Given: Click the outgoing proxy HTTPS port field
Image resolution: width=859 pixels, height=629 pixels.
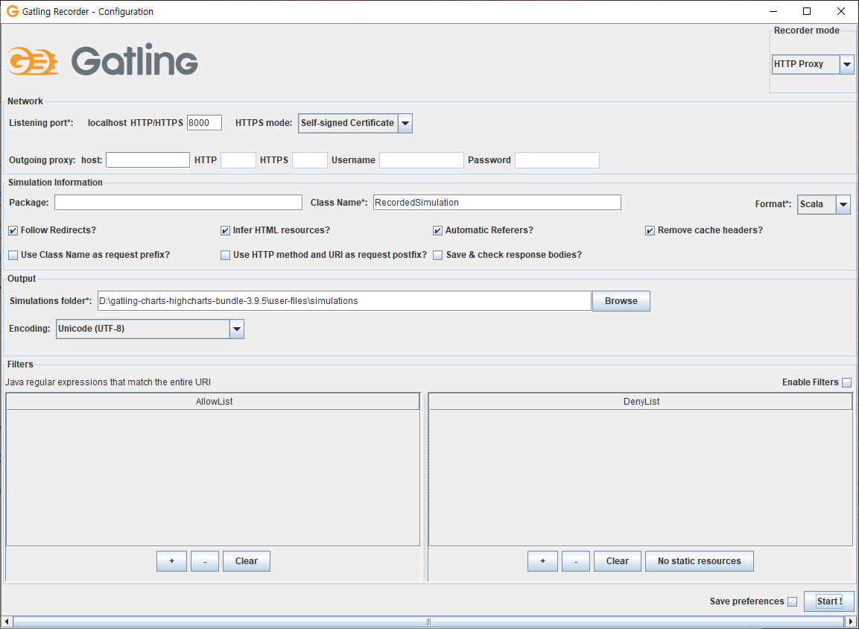Looking at the screenshot, I should 310,160.
